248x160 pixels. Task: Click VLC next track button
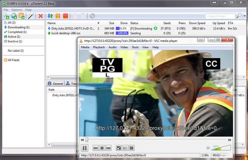108,148
